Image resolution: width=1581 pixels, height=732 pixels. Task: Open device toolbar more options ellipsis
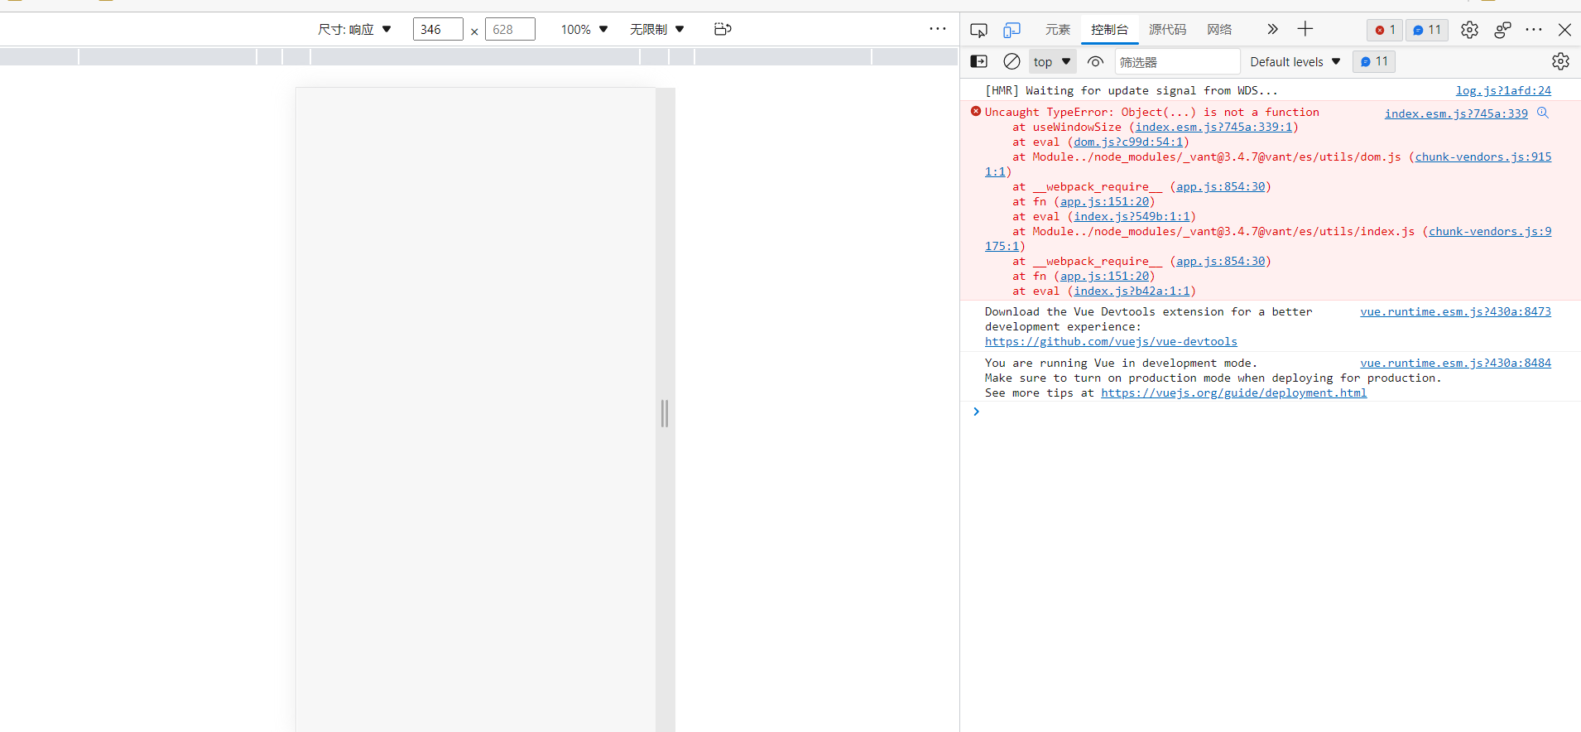coord(937,29)
